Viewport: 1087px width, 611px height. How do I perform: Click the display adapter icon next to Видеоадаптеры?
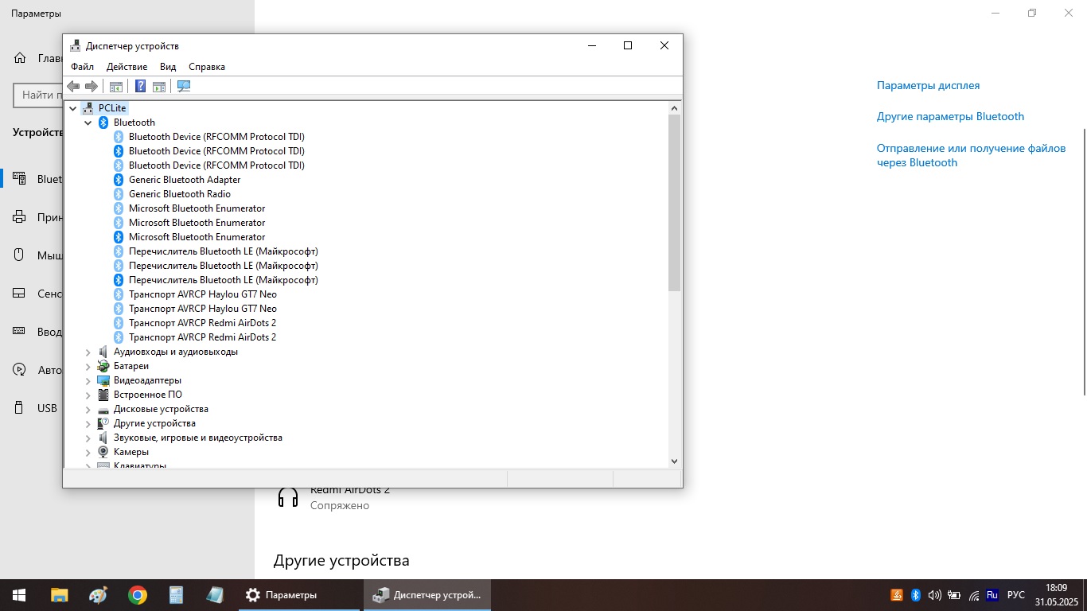(x=103, y=380)
